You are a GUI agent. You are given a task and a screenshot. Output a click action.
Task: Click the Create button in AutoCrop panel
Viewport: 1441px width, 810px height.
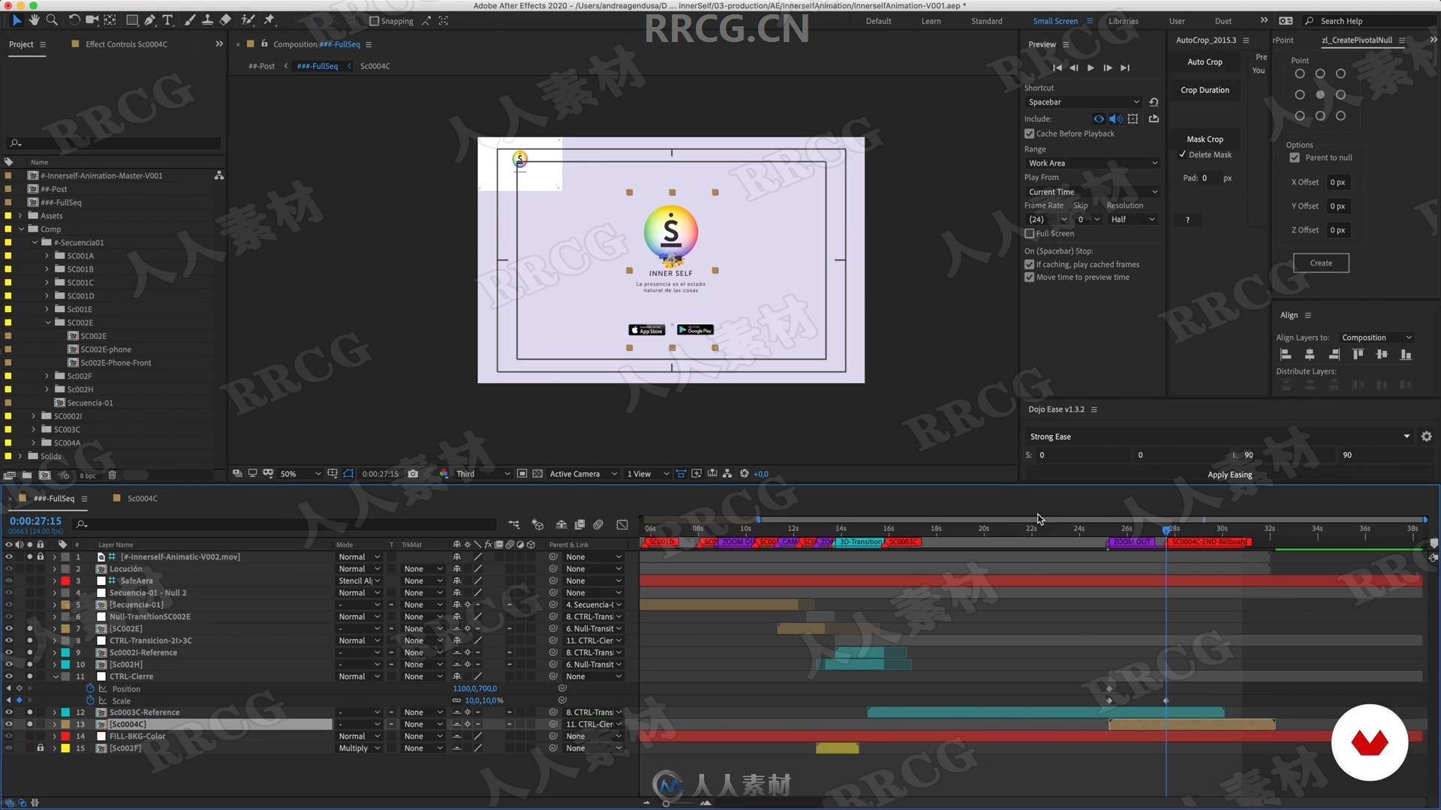pos(1320,262)
